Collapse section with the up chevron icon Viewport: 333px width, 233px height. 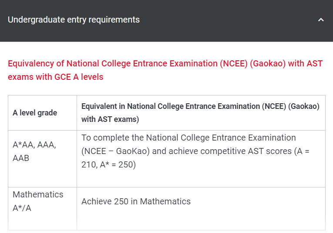321,20
